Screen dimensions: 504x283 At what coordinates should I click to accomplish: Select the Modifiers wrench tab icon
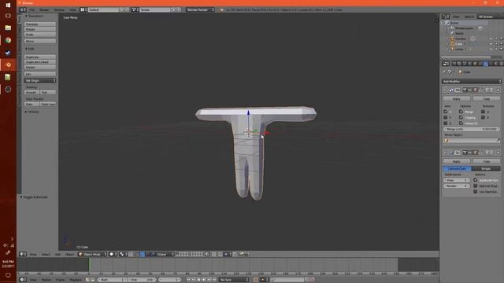point(486,64)
